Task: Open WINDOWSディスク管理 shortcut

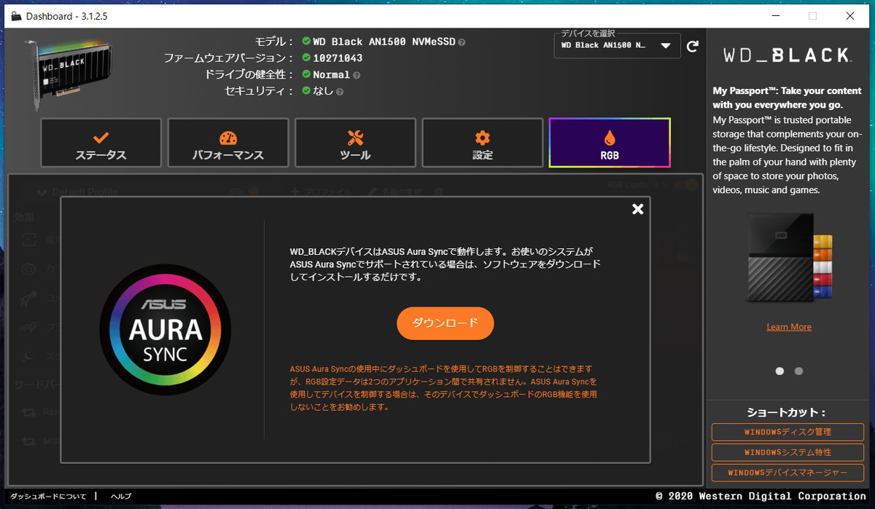Action: tap(787, 432)
